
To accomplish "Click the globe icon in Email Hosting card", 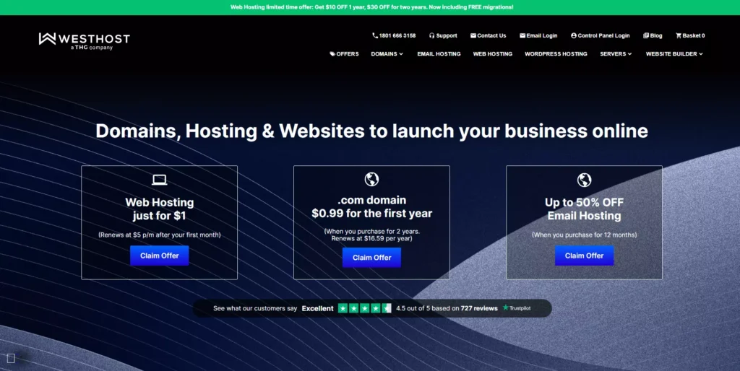I will (584, 180).
